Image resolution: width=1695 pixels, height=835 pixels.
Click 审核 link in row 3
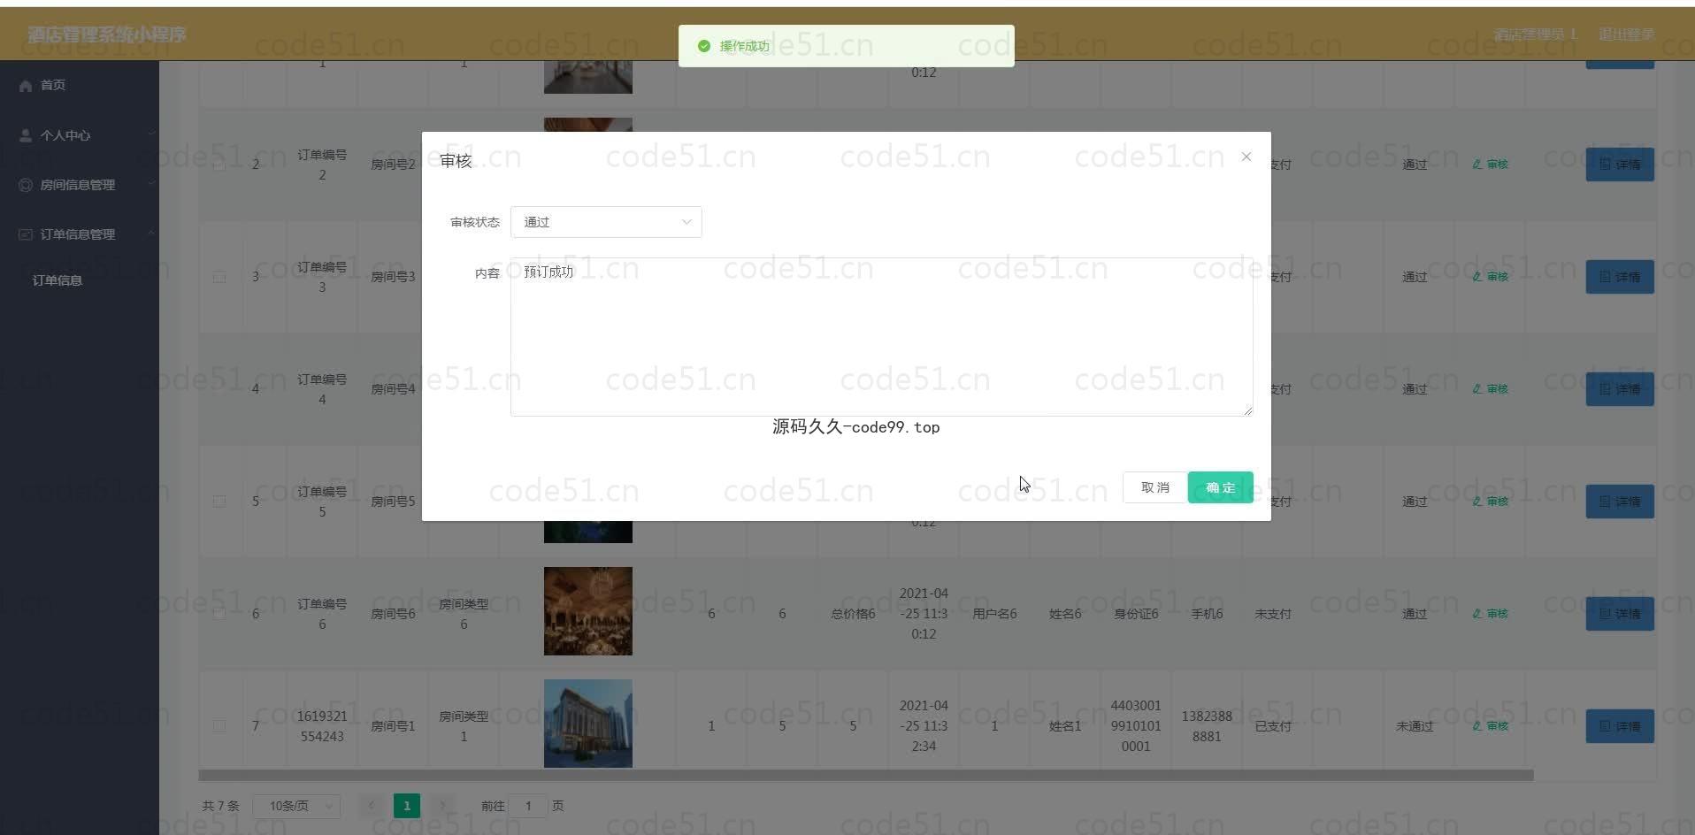click(x=1490, y=277)
